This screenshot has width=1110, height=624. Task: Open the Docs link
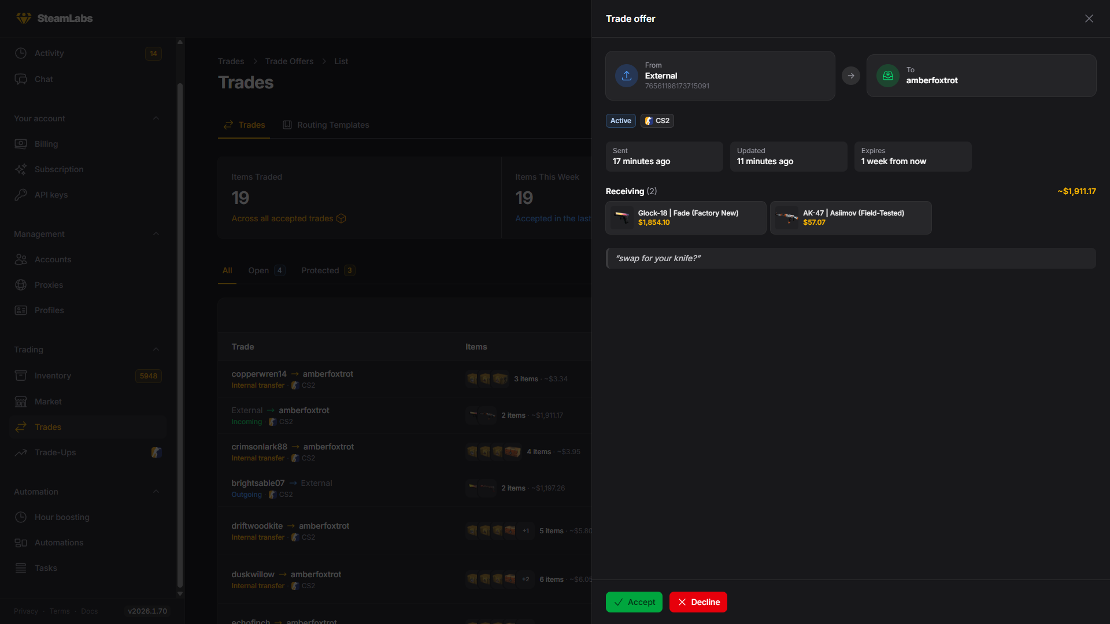[90, 611]
